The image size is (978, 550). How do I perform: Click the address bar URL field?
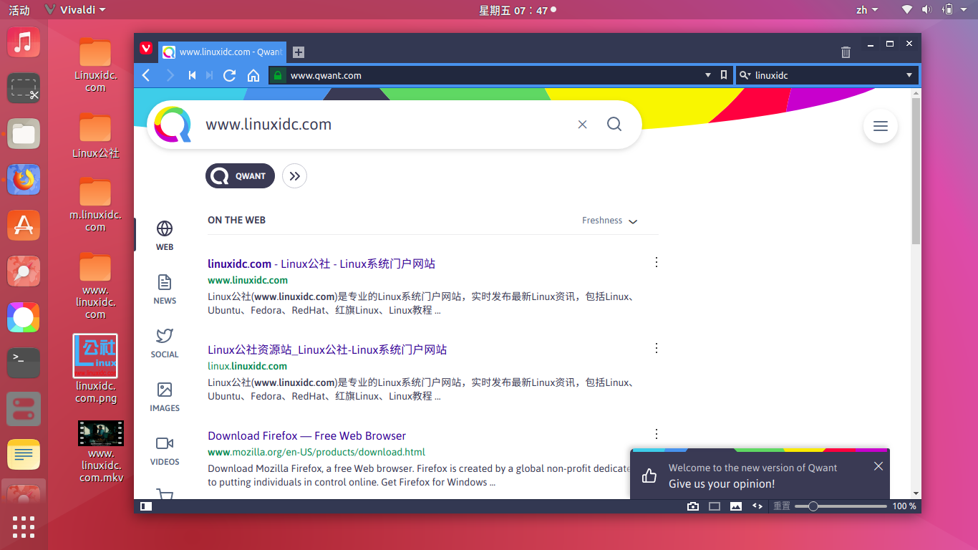click(494, 75)
